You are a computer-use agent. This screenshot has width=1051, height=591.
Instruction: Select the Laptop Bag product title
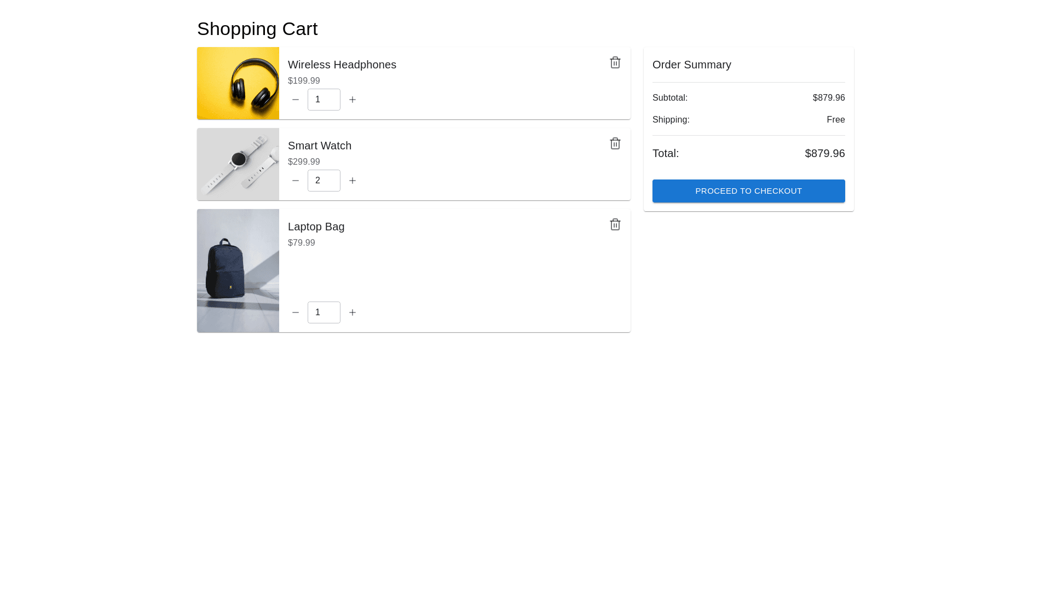pyautogui.click(x=316, y=227)
